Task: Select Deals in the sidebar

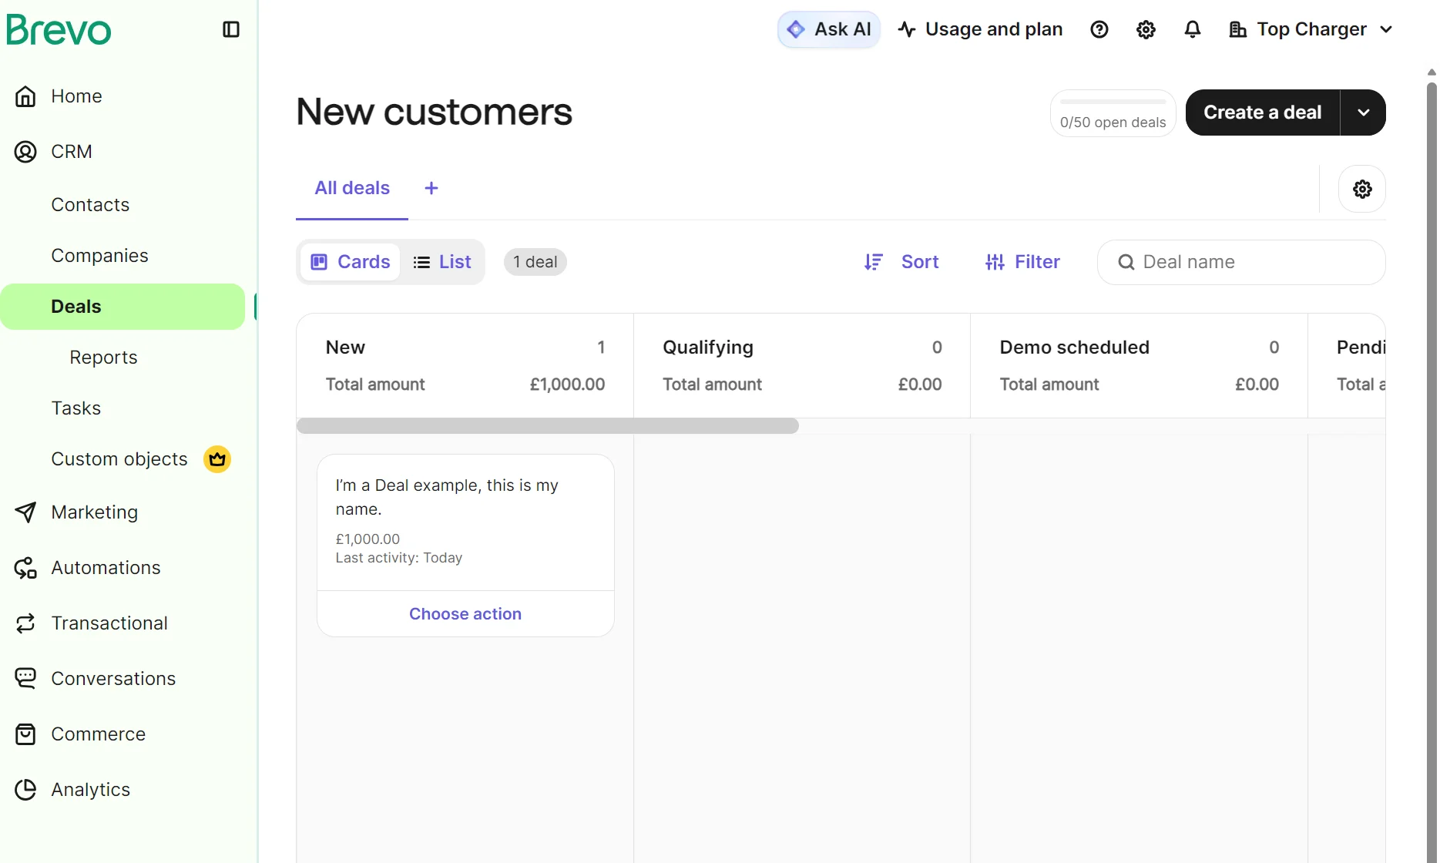Action: coord(123,307)
